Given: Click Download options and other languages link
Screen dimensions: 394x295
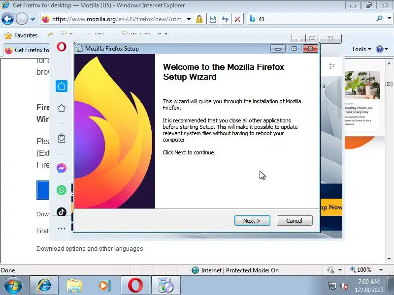Looking at the screenshot, I should point(90,249).
